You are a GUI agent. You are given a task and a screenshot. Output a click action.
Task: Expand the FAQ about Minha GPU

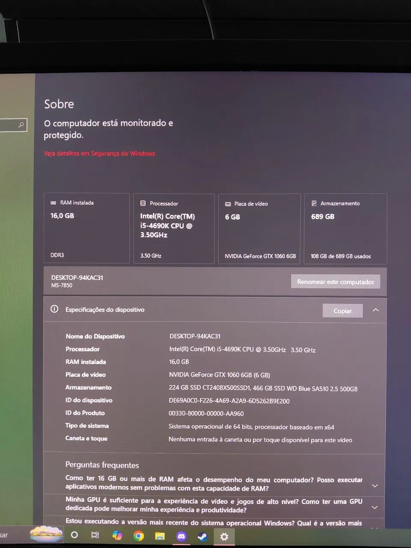coord(375,507)
